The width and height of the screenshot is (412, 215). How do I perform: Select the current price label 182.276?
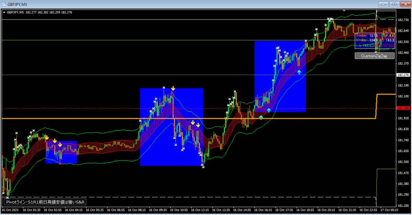[x=403, y=75]
